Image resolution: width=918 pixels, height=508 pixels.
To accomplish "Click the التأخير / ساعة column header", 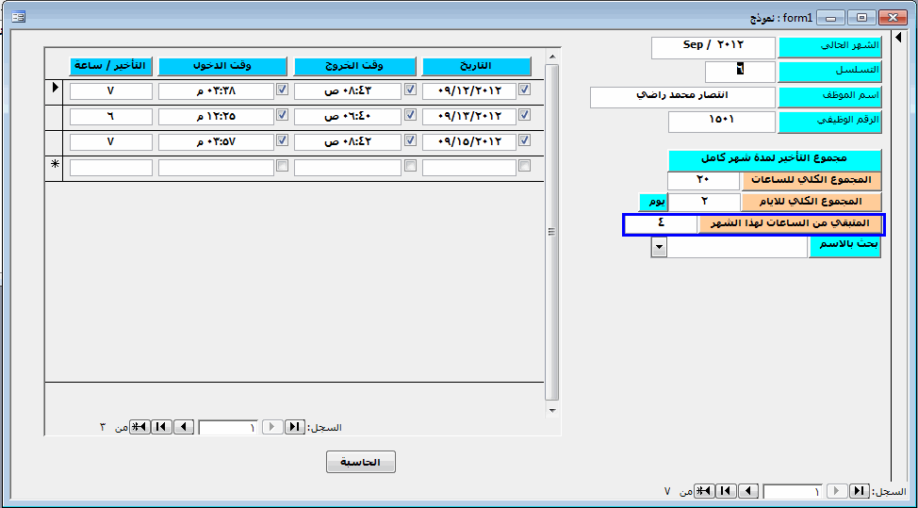I will 110,66.
